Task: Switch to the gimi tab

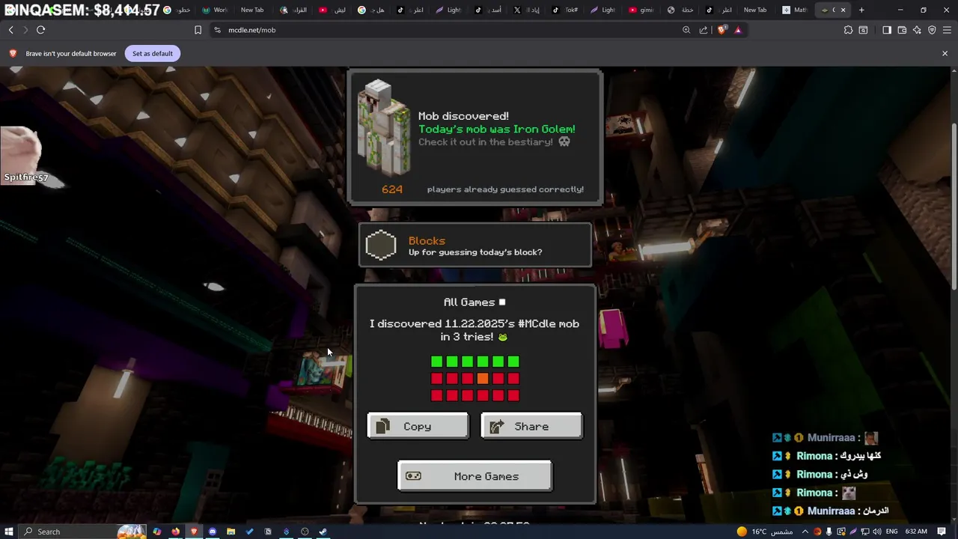Action: 642,10
